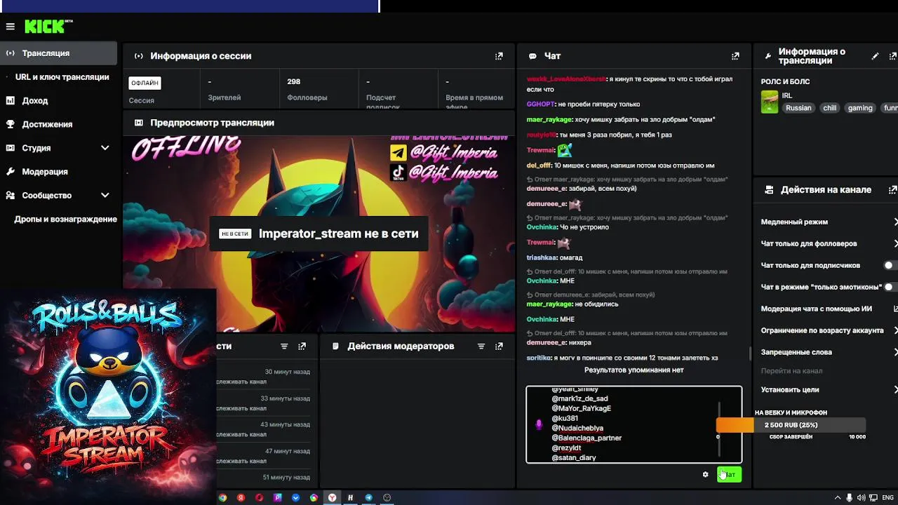The height and width of the screenshot is (505, 898).
Task: Click the ОФЛАЙН session status badge
Action: point(145,83)
